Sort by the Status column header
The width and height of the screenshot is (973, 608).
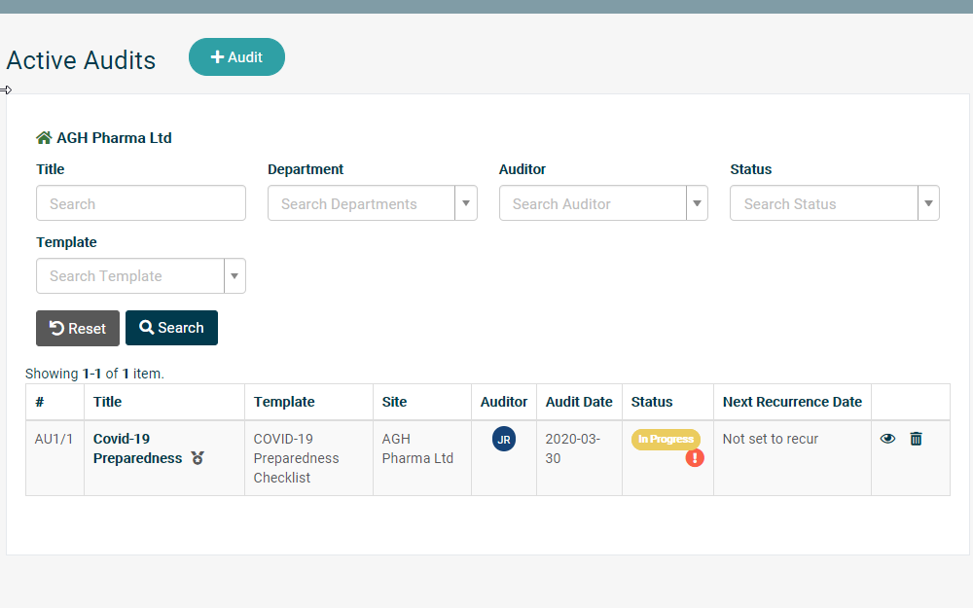[652, 402]
